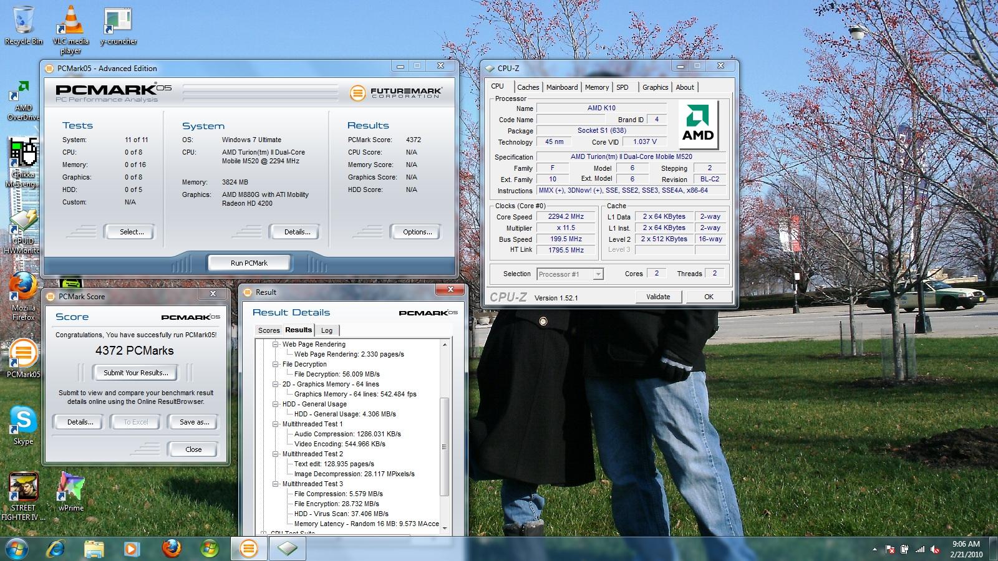
Task: Click OK in the CPU-Z window
Action: pyautogui.click(x=709, y=297)
